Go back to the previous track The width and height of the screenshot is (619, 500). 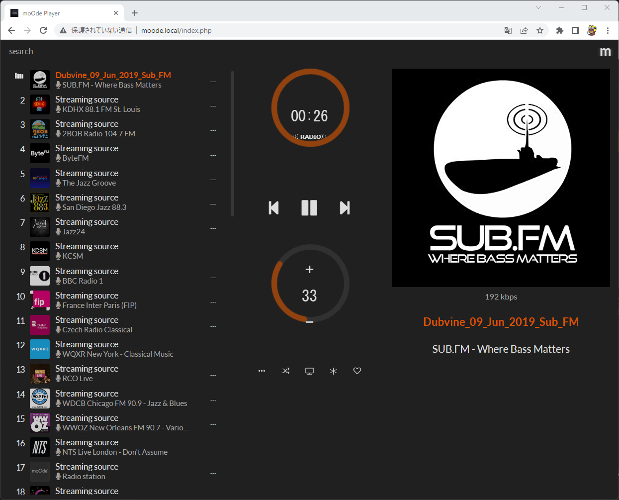(x=273, y=208)
